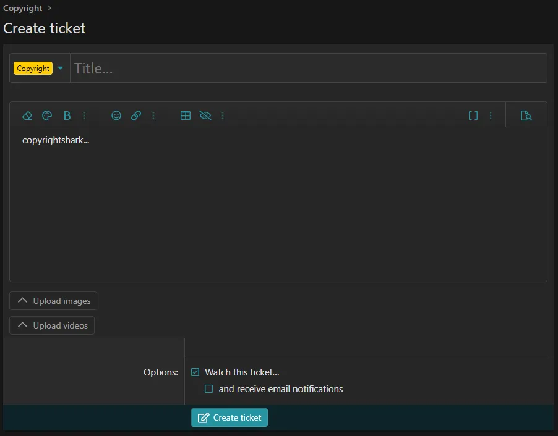This screenshot has height=436, width=558.
Task: Insert a hyperlink into the description
Action: (136, 115)
